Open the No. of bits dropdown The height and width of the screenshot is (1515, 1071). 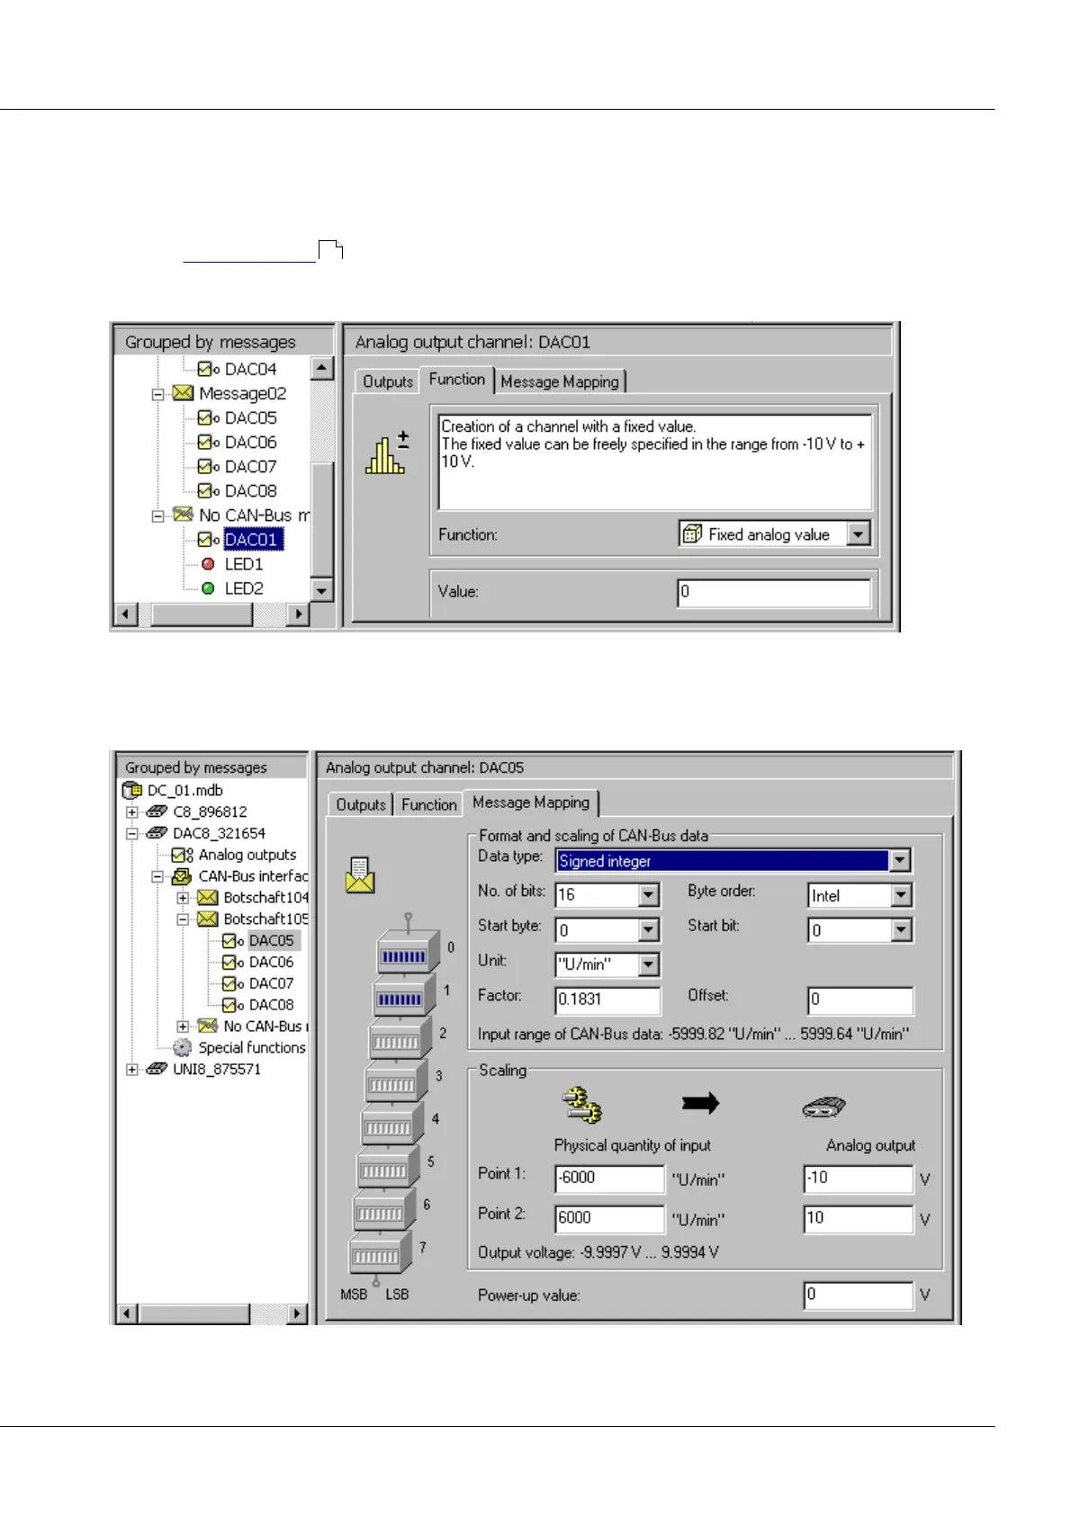click(x=649, y=895)
